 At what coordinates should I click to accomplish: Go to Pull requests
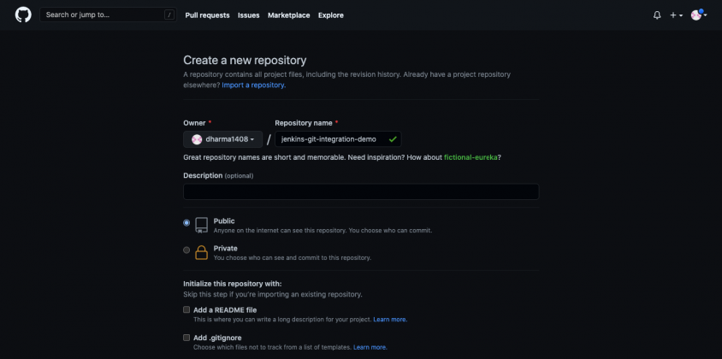(207, 15)
